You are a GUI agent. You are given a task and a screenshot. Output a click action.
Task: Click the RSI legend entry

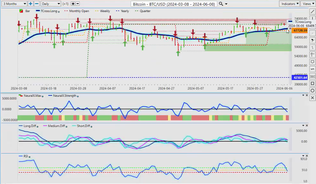(23, 156)
